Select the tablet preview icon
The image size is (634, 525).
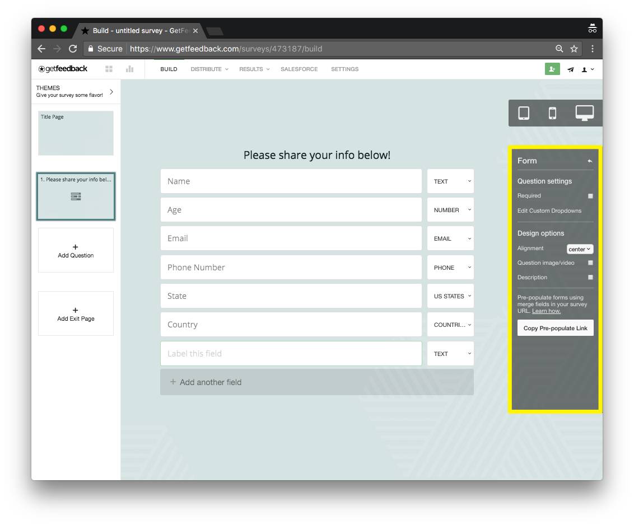tap(523, 112)
